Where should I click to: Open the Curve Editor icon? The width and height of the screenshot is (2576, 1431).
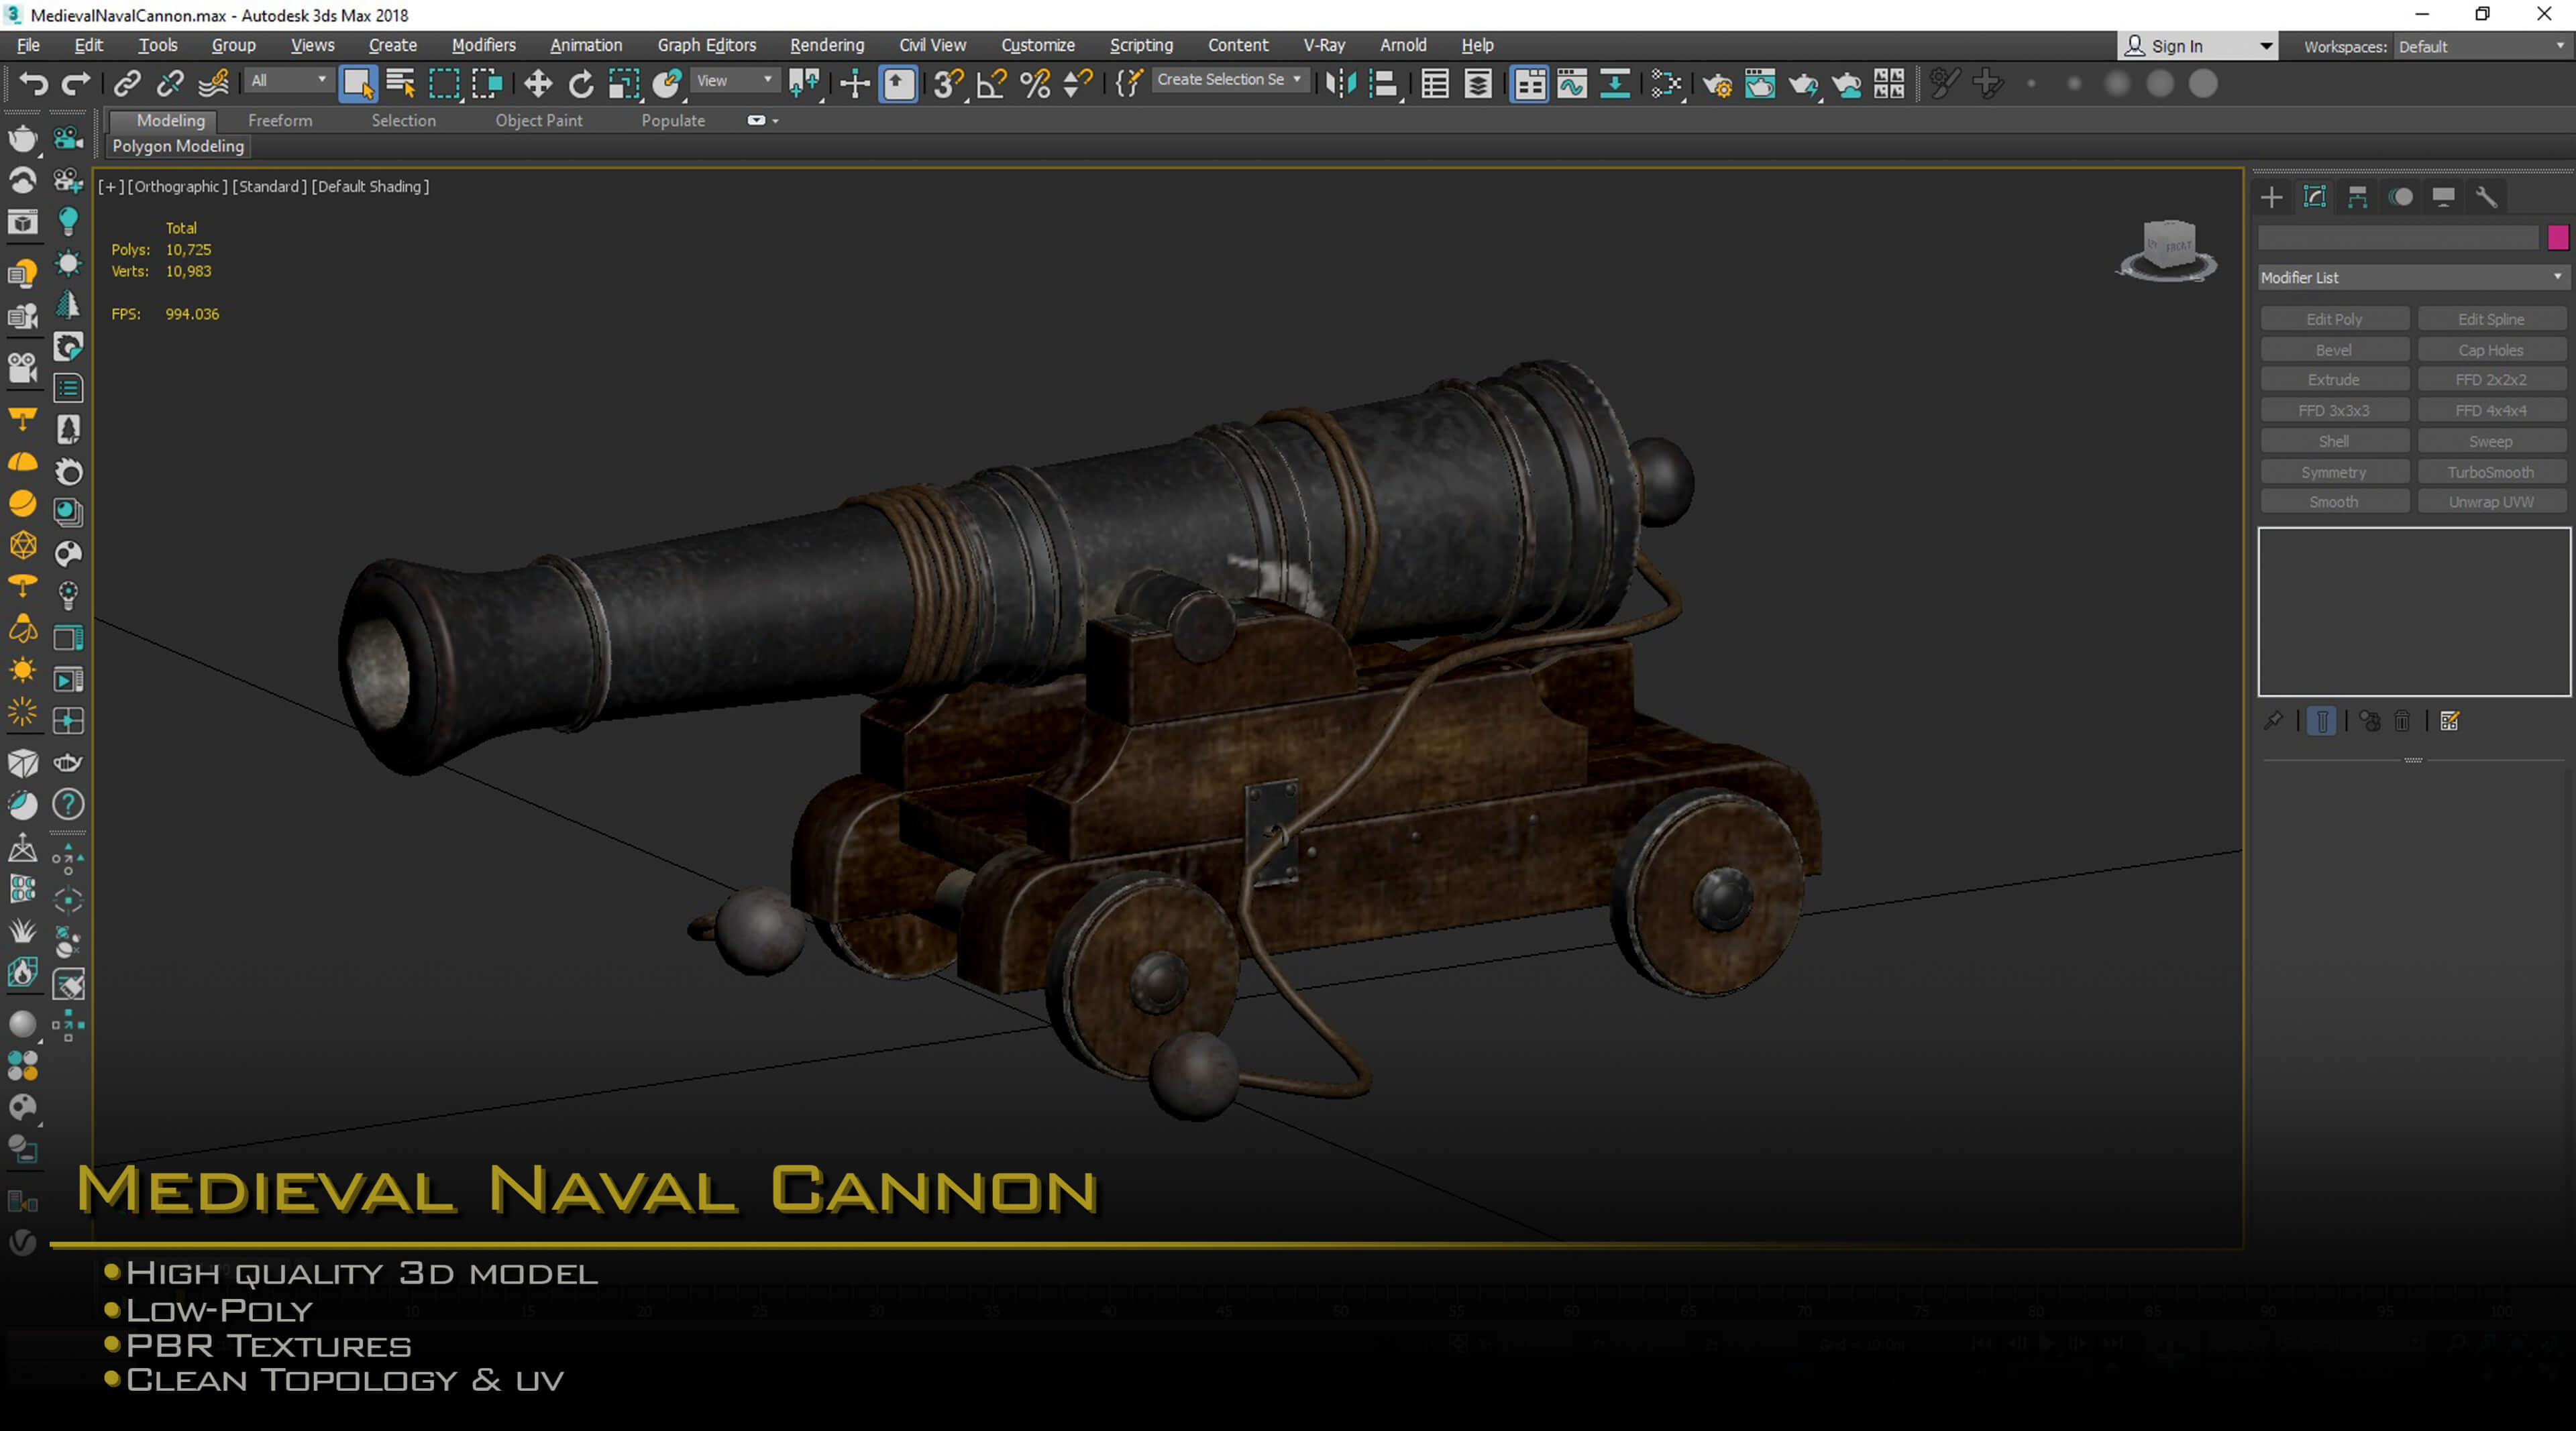1572,84
